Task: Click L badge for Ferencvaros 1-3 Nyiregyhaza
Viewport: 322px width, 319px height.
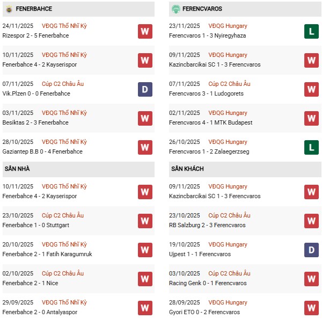Action: (311, 31)
